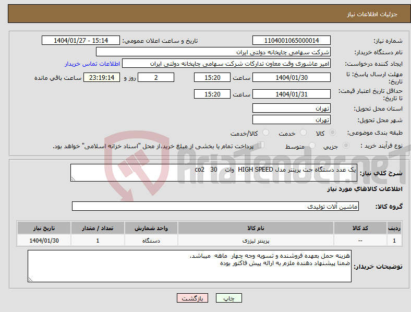
Task: Click the پرینتر لیزری table cell
Action: point(256,241)
